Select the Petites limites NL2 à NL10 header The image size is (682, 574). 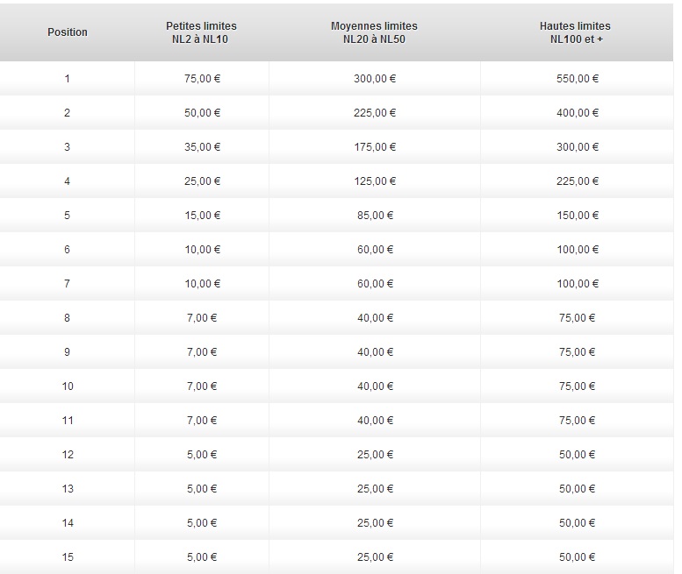click(x=201, y=32)
